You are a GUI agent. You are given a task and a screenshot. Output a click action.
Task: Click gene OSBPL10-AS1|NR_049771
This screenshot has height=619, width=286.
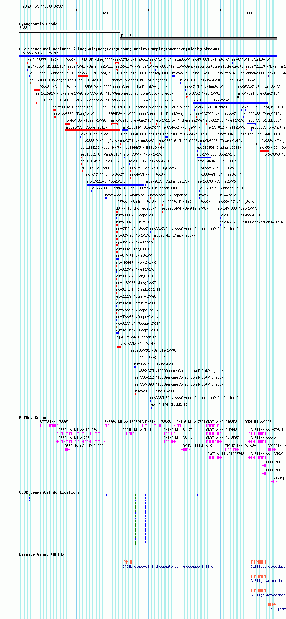85,446
